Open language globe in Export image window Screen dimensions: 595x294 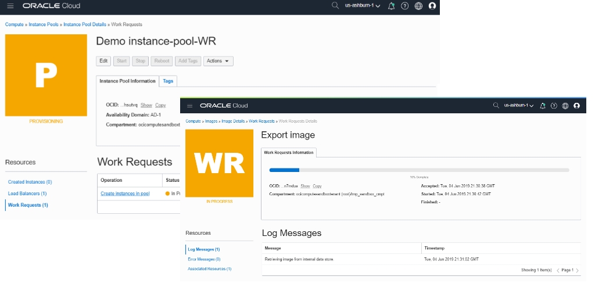565,106
